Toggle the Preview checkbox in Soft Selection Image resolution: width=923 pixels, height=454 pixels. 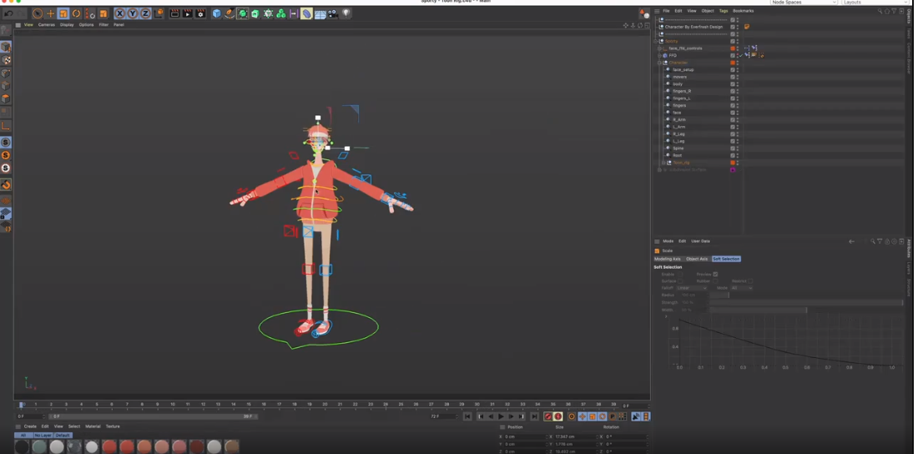tap(715, 274)
